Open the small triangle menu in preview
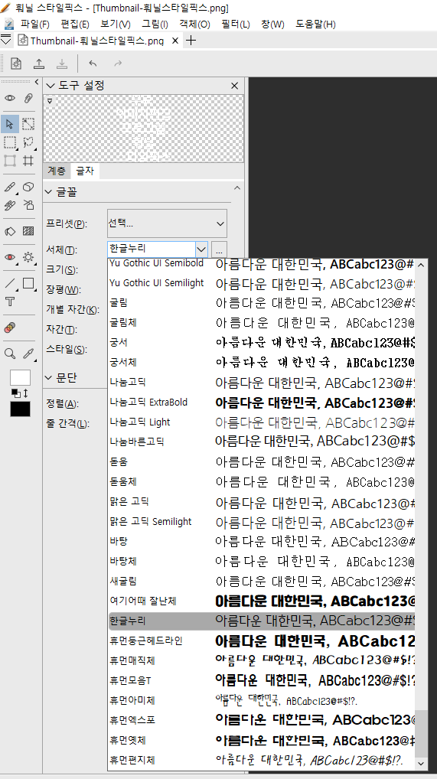This screenshot has height=779, width=437. click(49, 101)
